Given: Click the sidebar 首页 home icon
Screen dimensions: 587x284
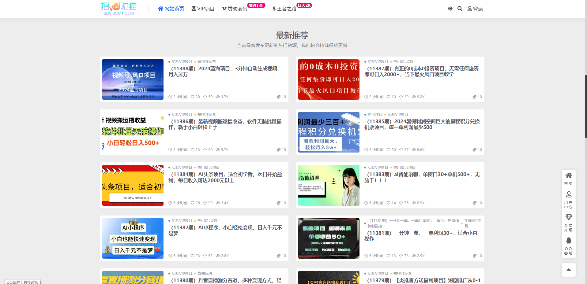Looking at the screenshot, I should click(569, 179).
